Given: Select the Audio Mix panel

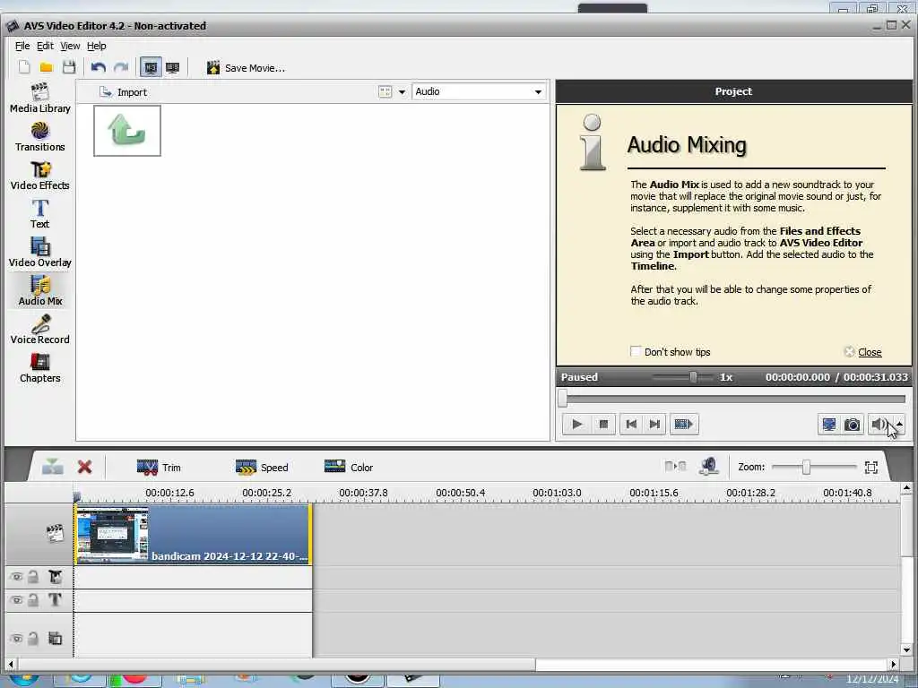Looking at the screenshot, I should (x=39, y=291).
